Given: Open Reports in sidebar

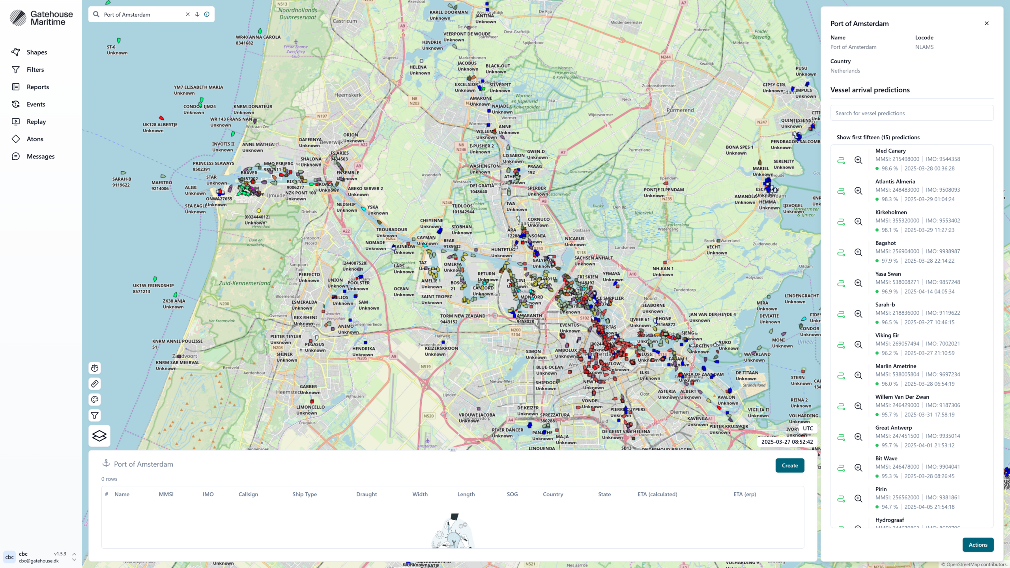Looking at the screenshot, I should pos(37,87).
